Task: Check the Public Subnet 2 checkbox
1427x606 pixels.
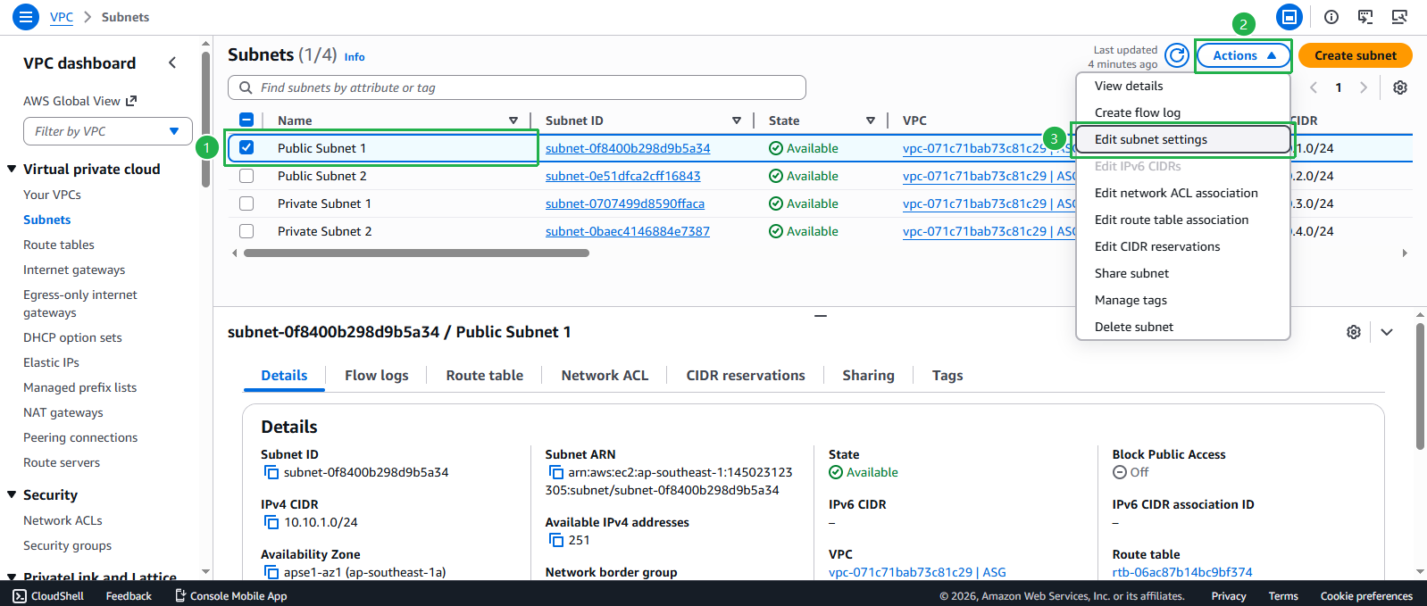Action: [x=246, y=176]
